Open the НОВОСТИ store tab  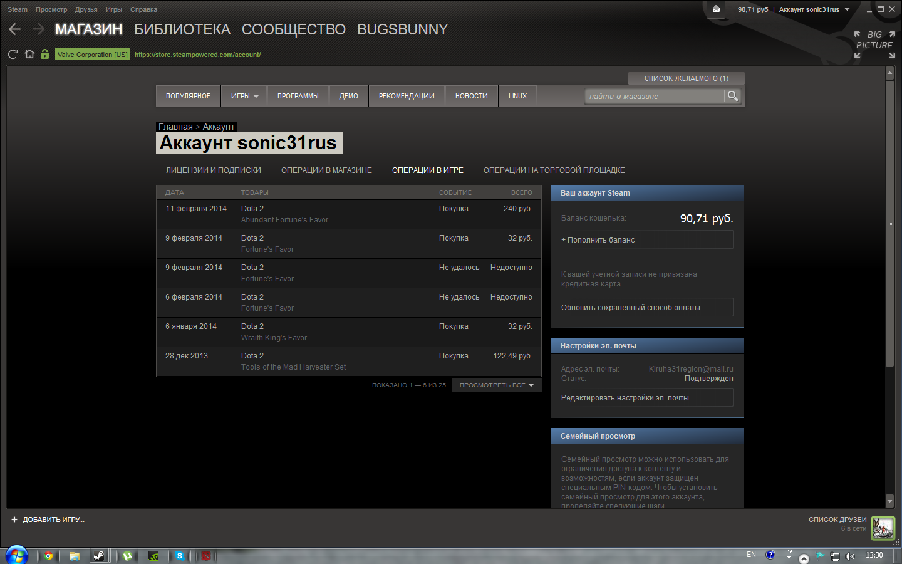click(472, 96)
